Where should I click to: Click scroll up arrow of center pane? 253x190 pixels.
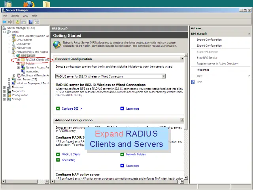coord(186,55)
